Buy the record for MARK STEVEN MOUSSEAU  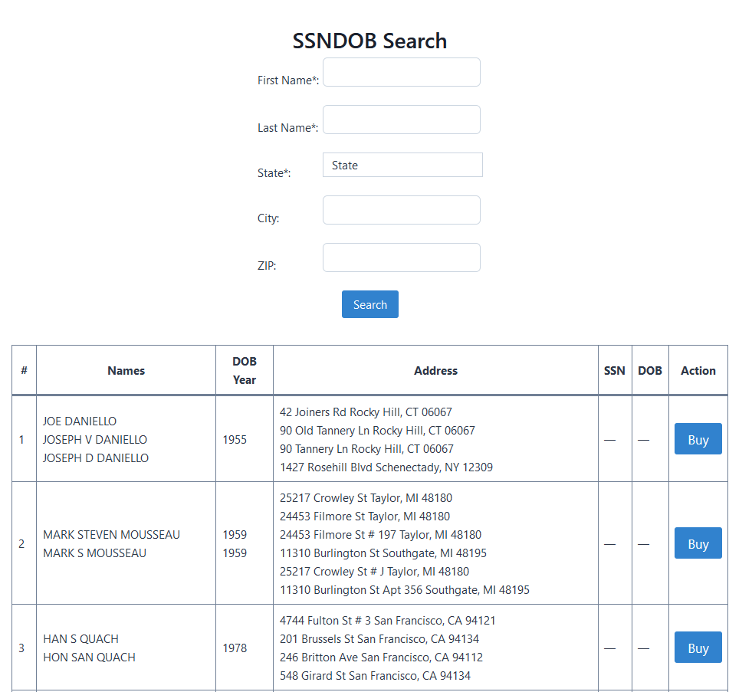click(x=698, y=543)
